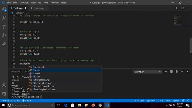Open the Source Control view

(x=4, y=27)
